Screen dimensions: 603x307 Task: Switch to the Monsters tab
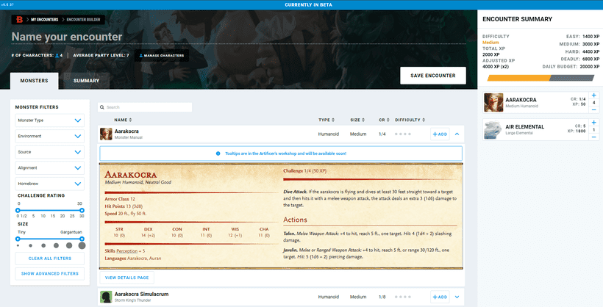pos(35,81)
